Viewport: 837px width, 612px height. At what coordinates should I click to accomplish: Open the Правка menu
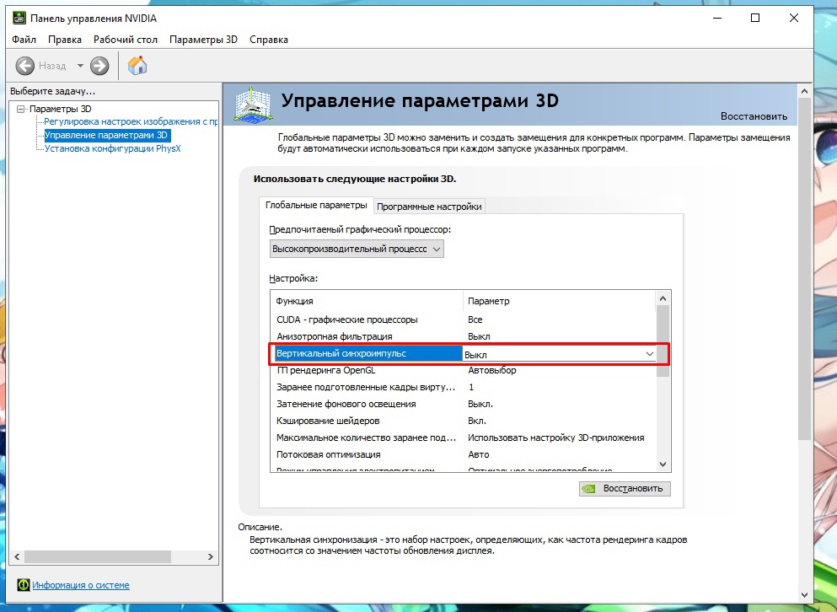click(65, 40)
